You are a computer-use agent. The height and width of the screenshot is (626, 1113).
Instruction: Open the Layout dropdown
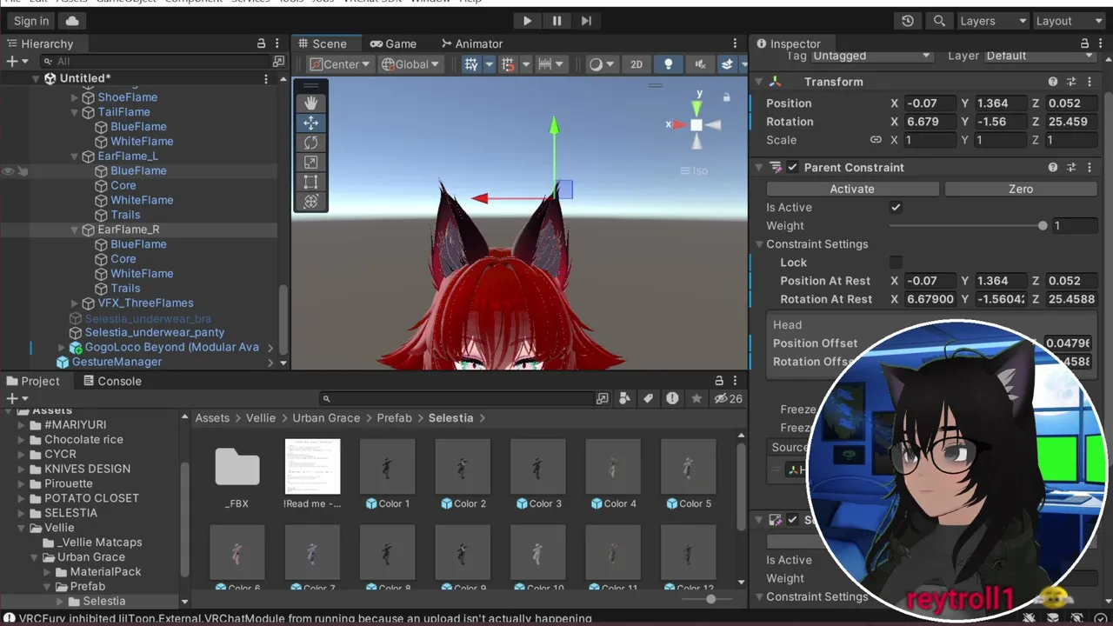coord(1068,21)
